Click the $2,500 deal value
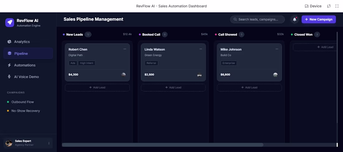Viewport: 343px width, 152px height. pos(149,75)
